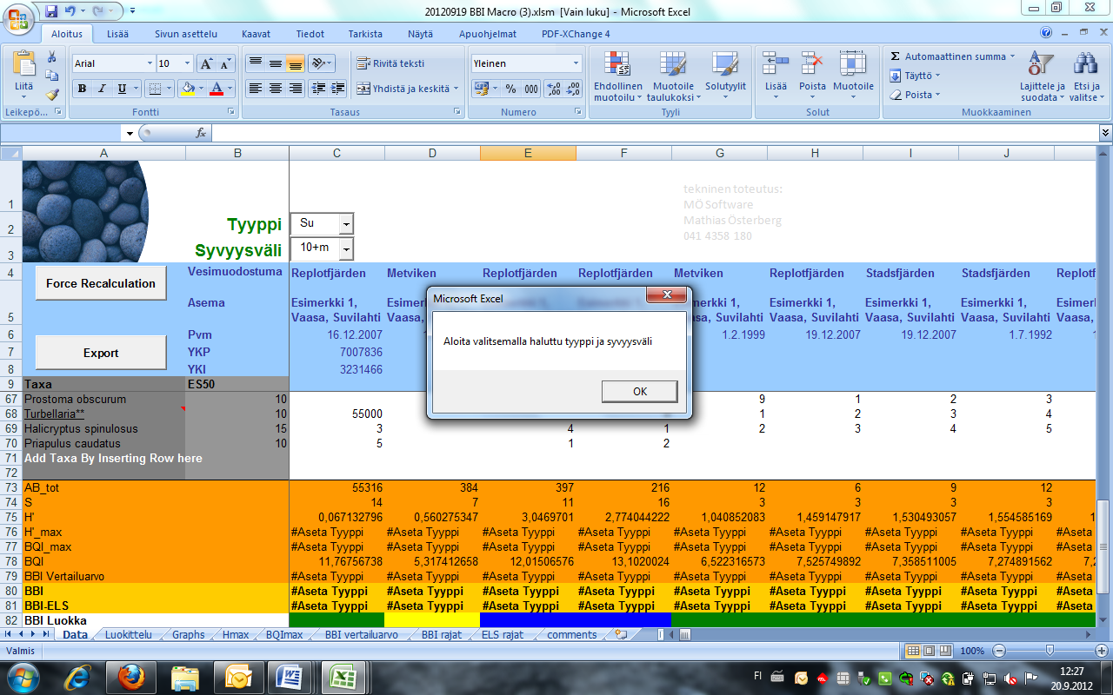The height and width of the screenshot is (695, 1113).
Task: Toggle Italic formatting
Action: (102, 89)
